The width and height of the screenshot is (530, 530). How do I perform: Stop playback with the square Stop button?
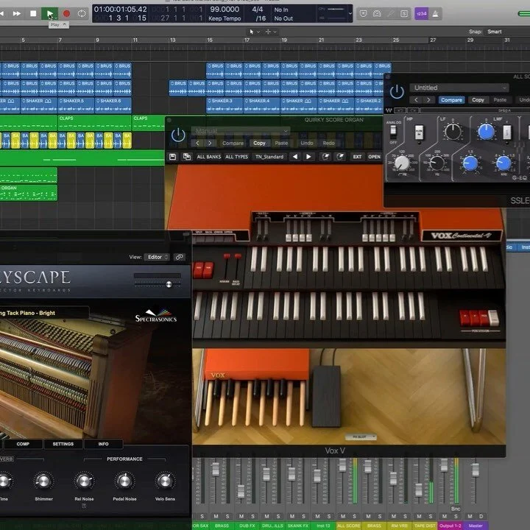click(x=33, y=13)
